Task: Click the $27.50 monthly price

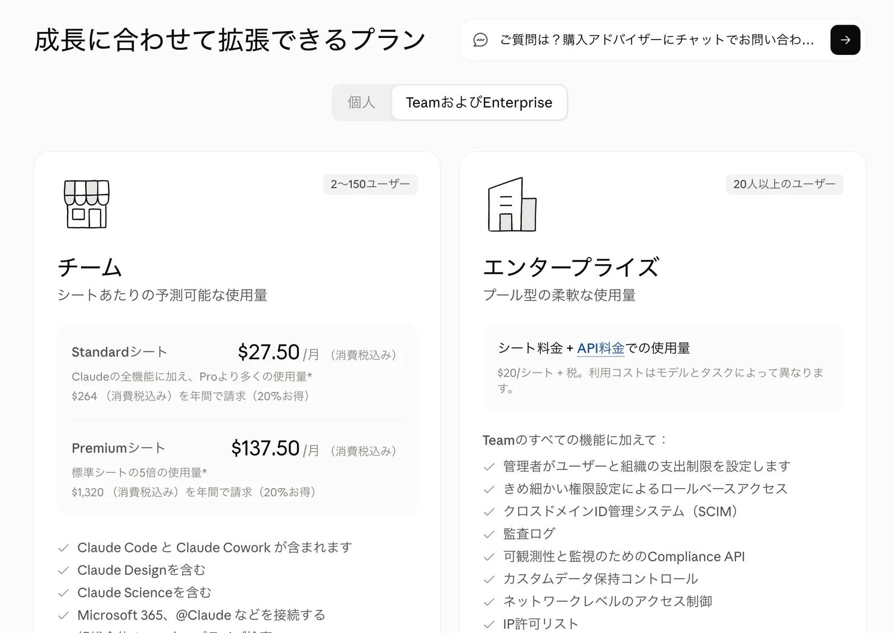Action: 268,352
